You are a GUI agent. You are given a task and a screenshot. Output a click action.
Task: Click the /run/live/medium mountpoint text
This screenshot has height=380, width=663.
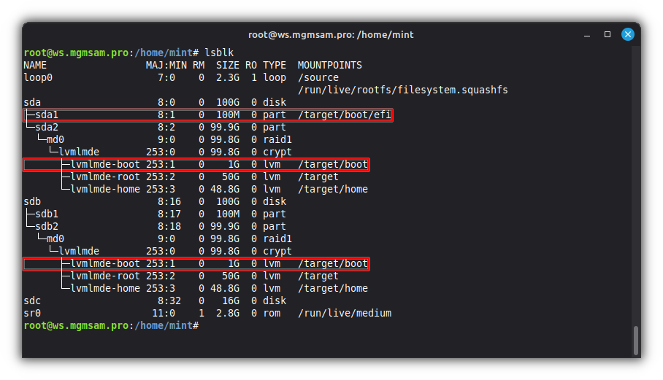click(344, 313)
